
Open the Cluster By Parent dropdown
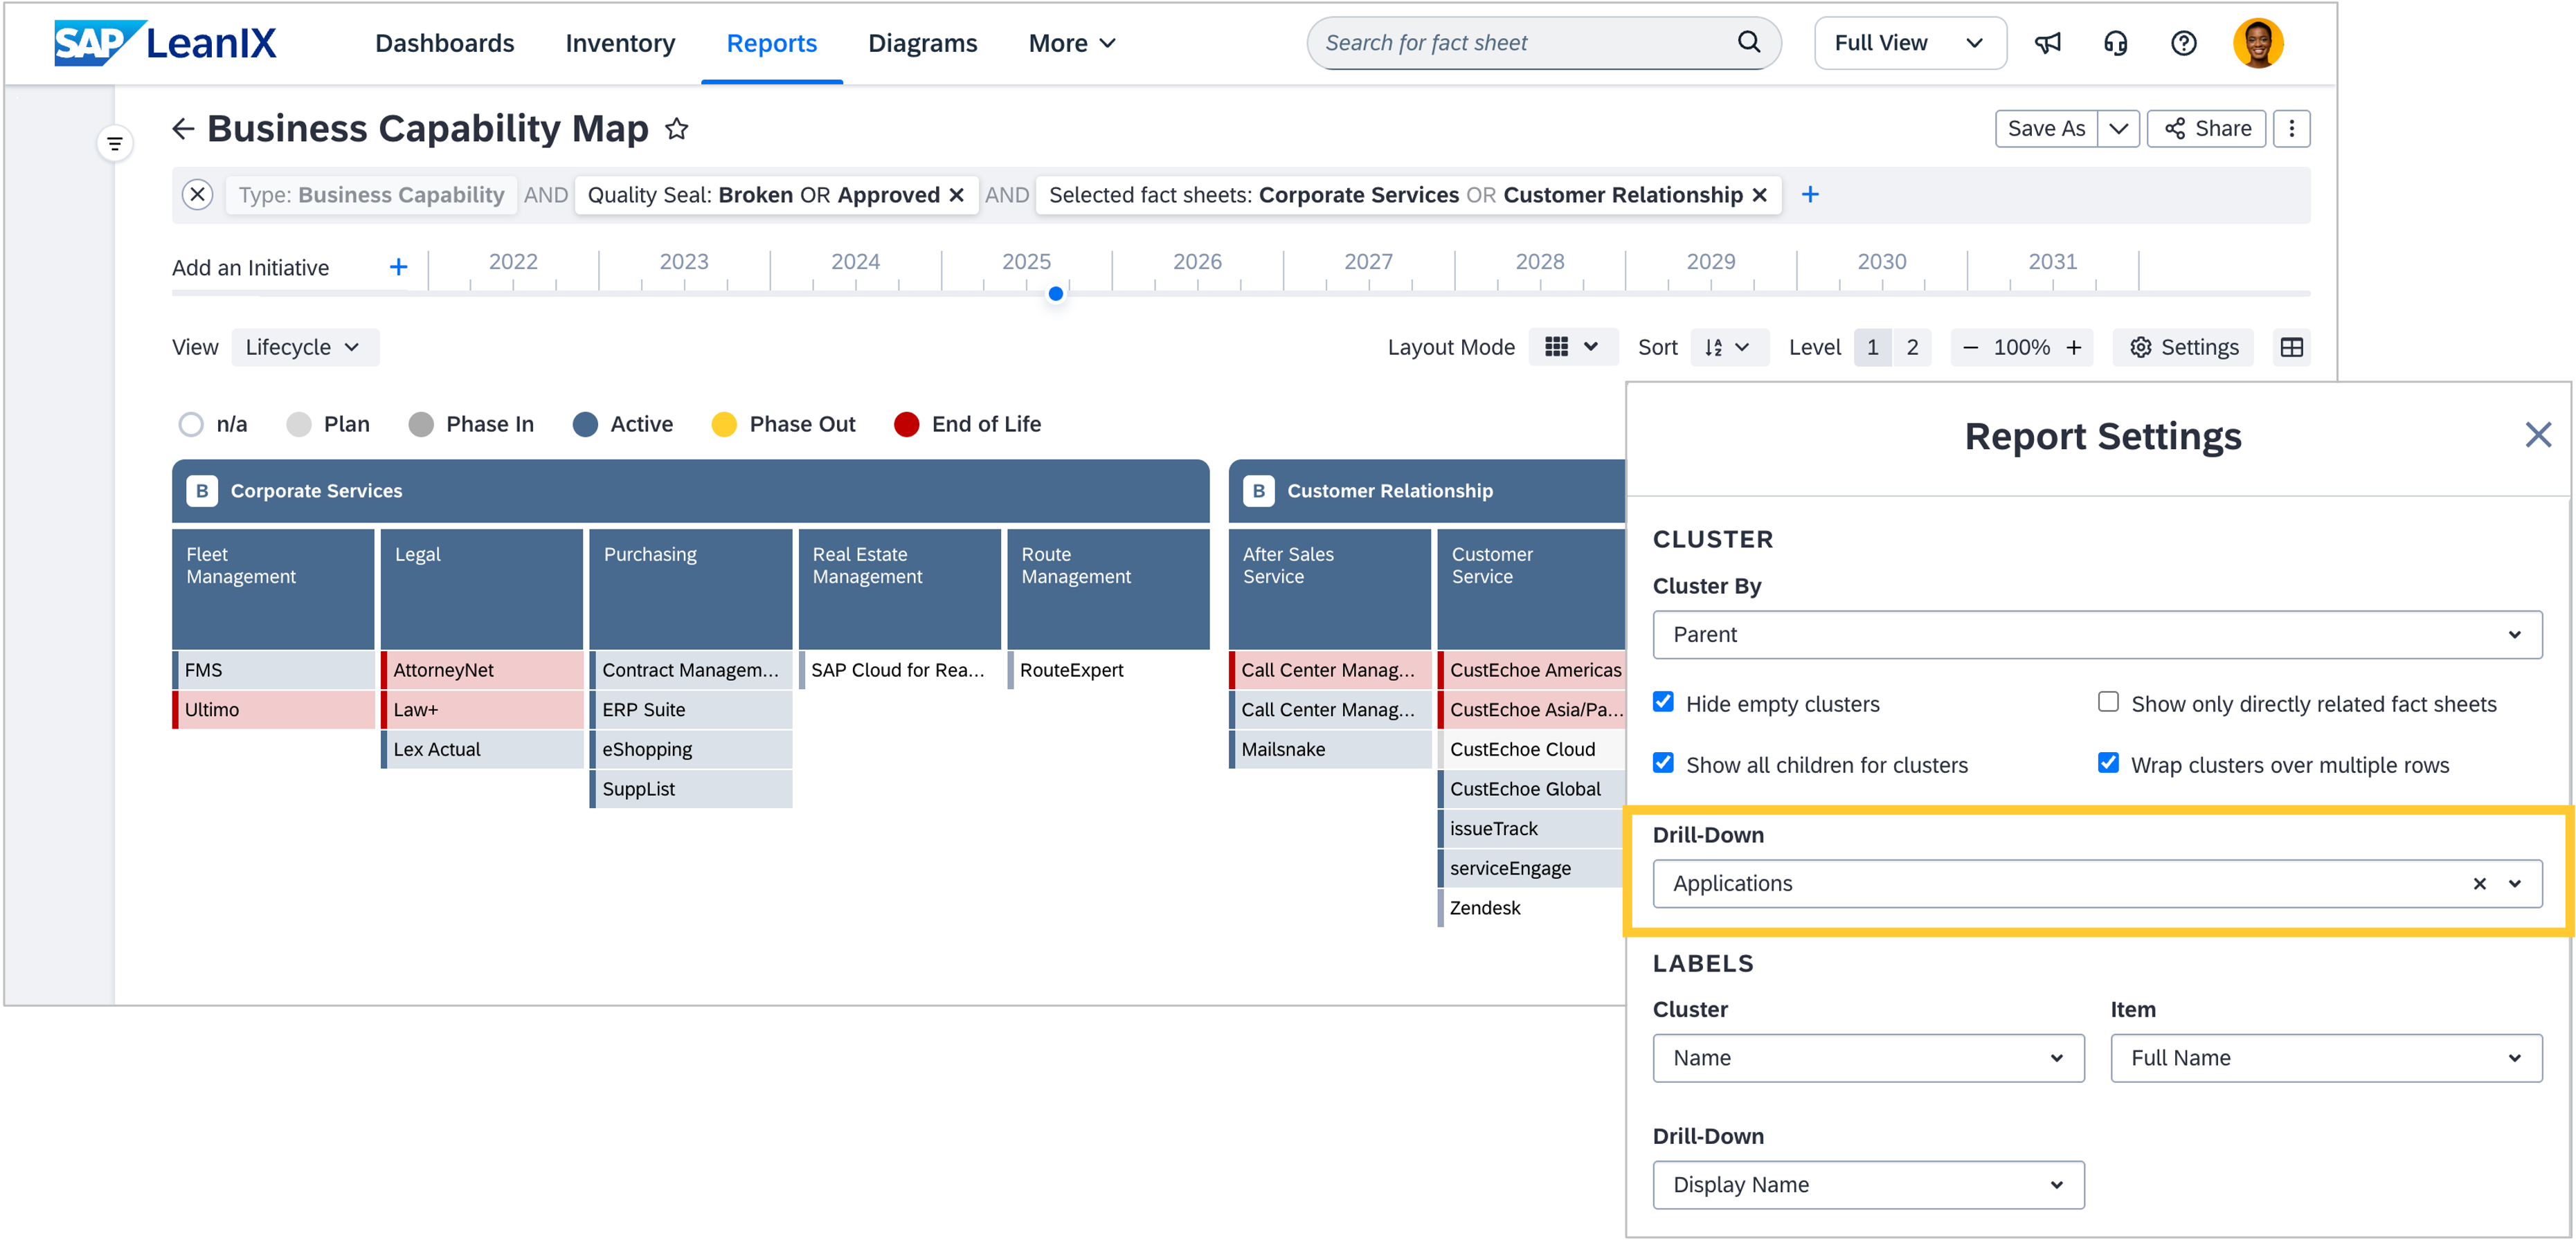[x=2096, y=635]
